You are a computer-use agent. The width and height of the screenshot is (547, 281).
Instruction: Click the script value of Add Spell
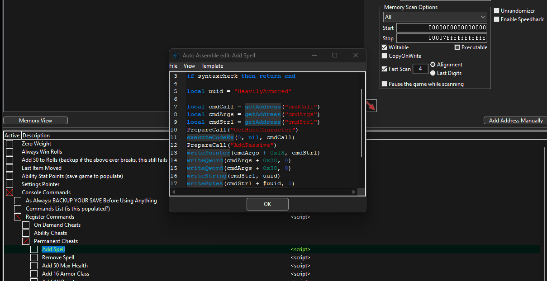tap(300, 249)
